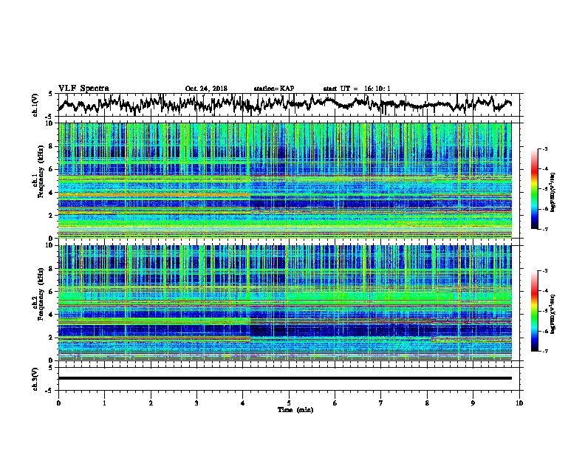Click the flat black ch.3 voltage trace
Image resolution: width=585 pixels, height=452 pixels.
(284, 378)
